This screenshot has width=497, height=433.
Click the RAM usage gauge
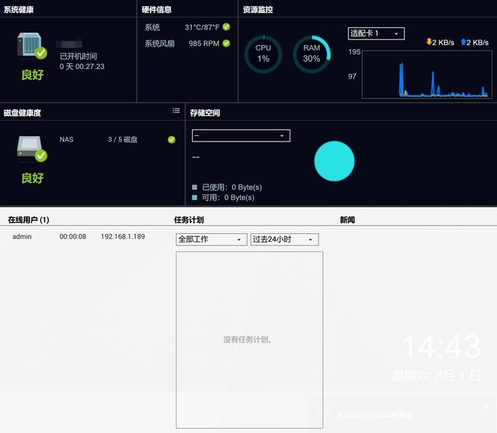coord(311,54)
